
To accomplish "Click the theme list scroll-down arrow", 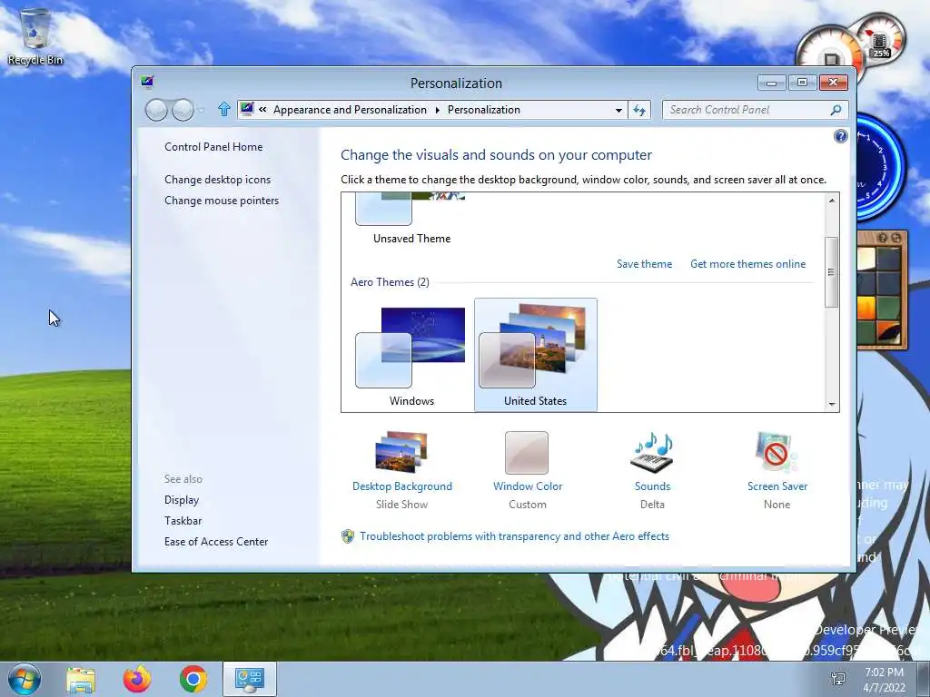I will point(832,404).
